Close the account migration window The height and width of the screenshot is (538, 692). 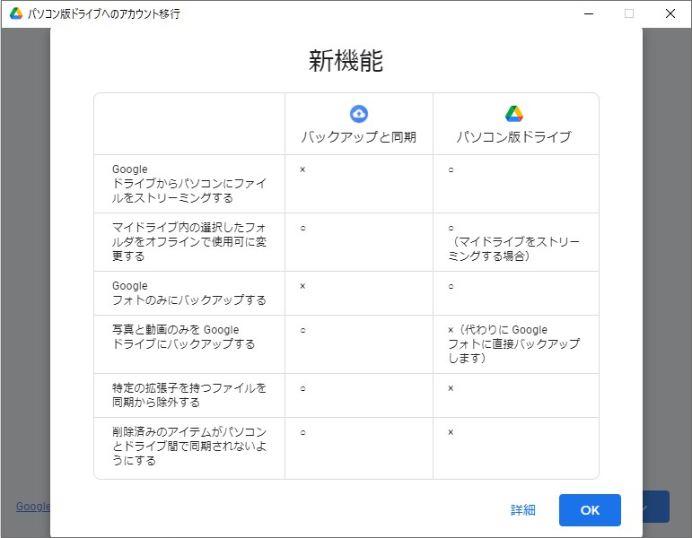[x=670, y=13]
